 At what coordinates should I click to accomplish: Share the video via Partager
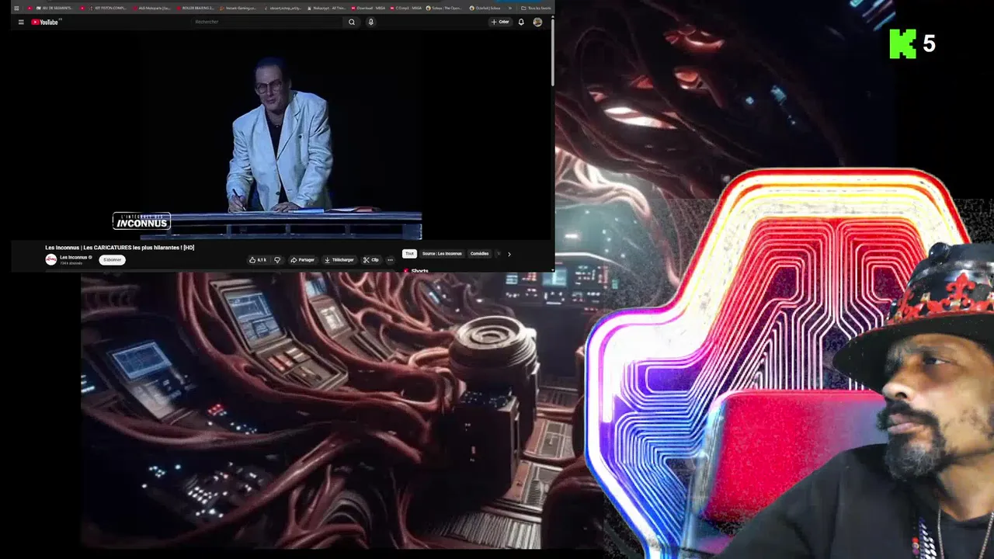303,260
